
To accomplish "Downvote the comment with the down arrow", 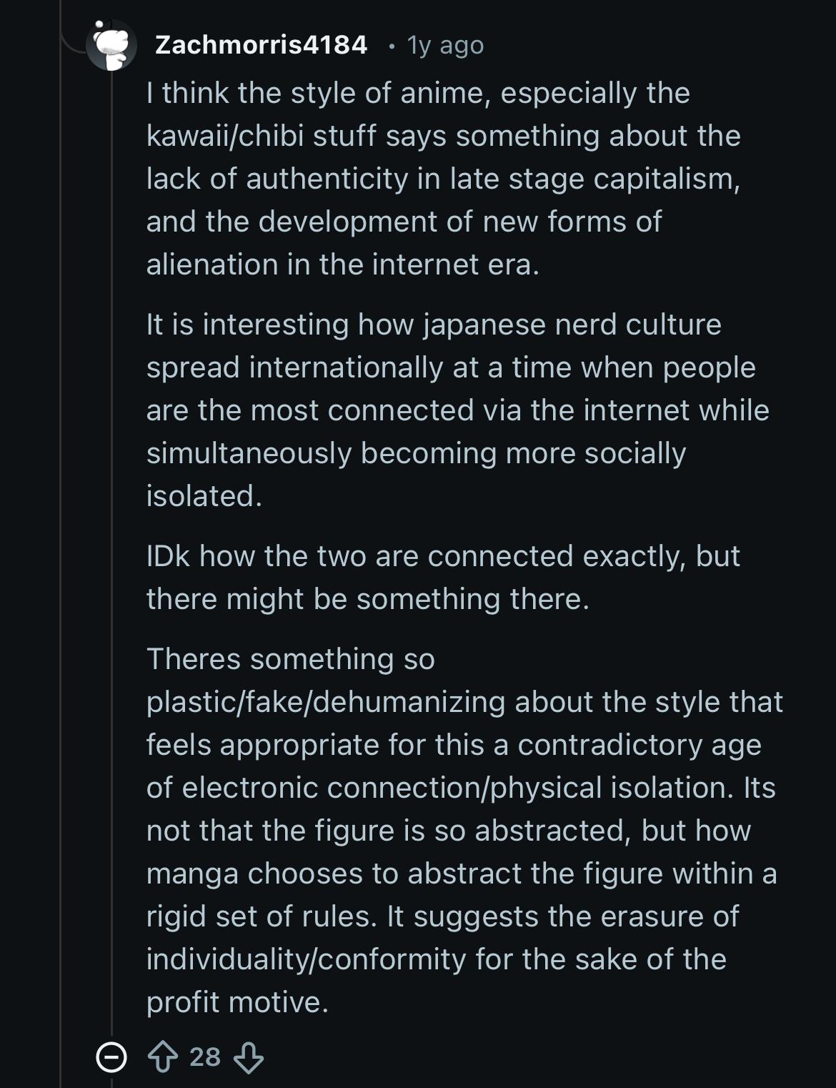I will pyautogui.click(x=249, y=1057).
